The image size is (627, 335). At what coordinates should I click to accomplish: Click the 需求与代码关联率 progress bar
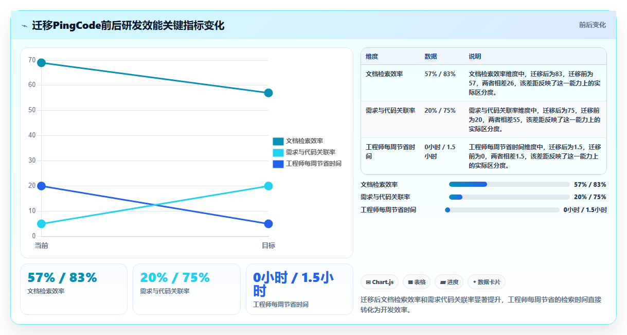coord(509,197)
